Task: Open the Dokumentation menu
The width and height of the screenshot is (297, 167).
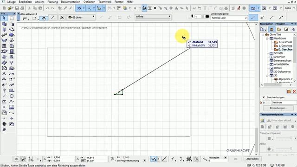Action: [x=71, y=2]
